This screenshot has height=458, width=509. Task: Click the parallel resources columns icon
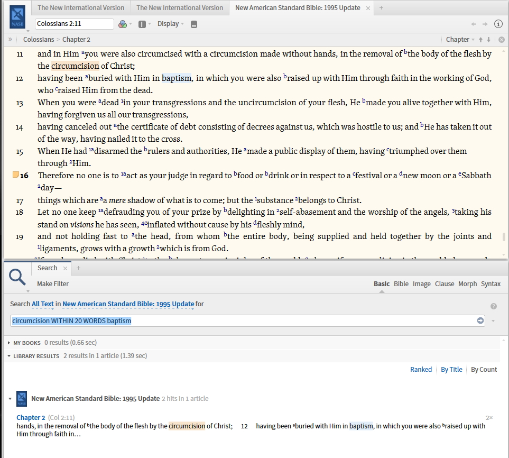[x=142, y=24]
